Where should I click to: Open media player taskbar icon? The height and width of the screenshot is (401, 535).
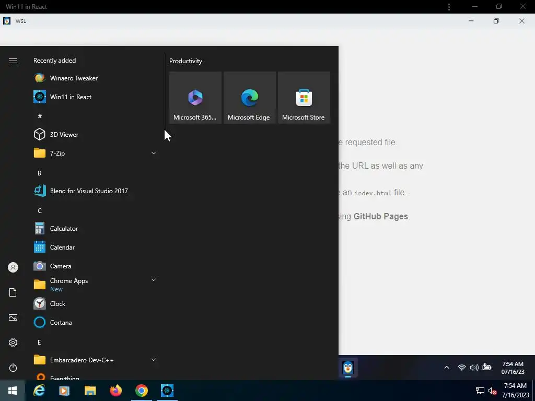click(64, 391)
